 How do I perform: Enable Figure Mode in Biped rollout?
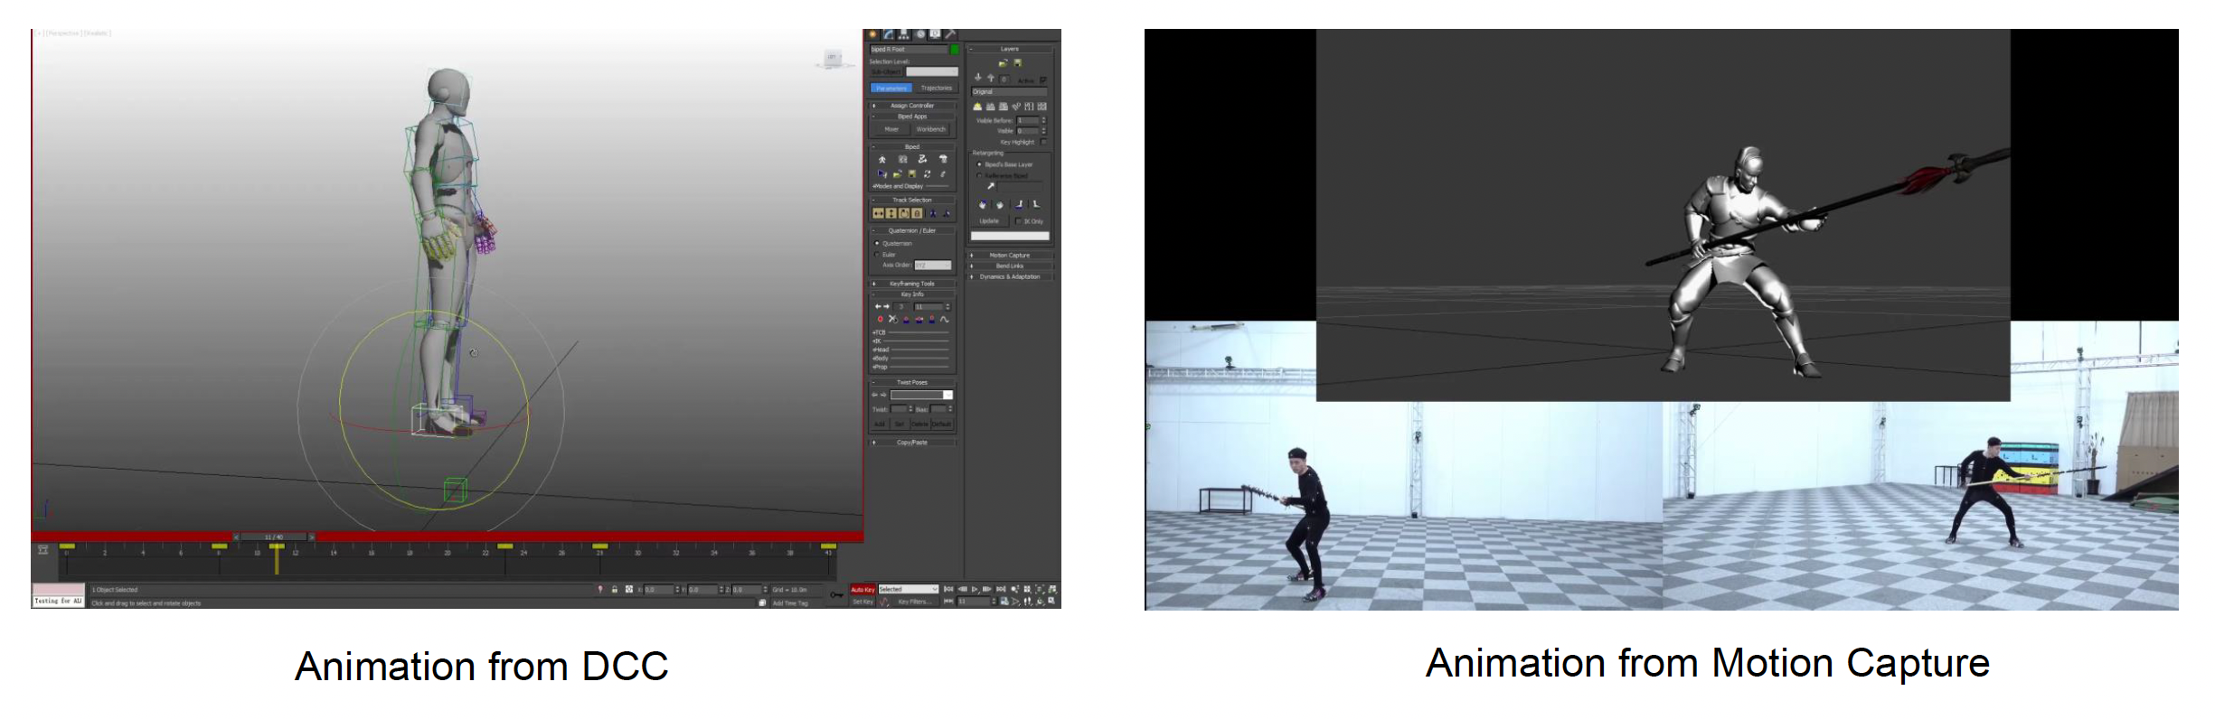882,160
